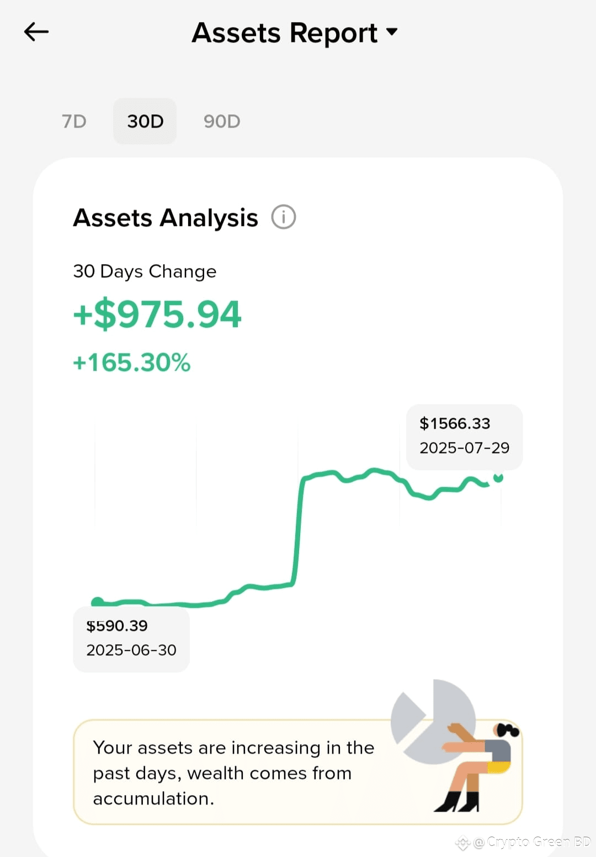Open the Assets Analysis info icon
This screenshot has height=857, width=596.
284,217
